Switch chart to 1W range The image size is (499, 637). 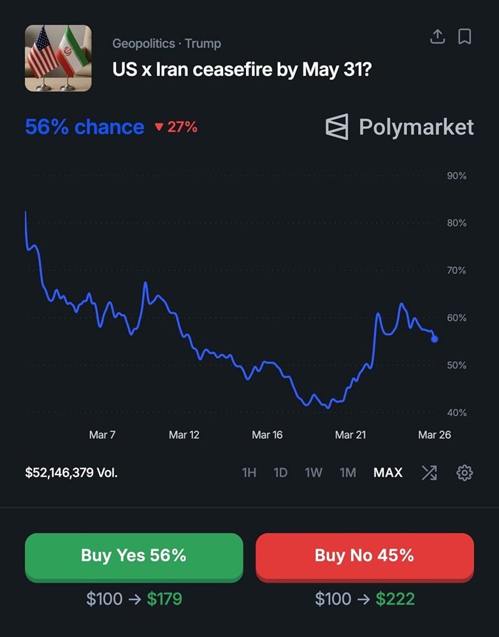pyautogui.click(x=314, y=473)
